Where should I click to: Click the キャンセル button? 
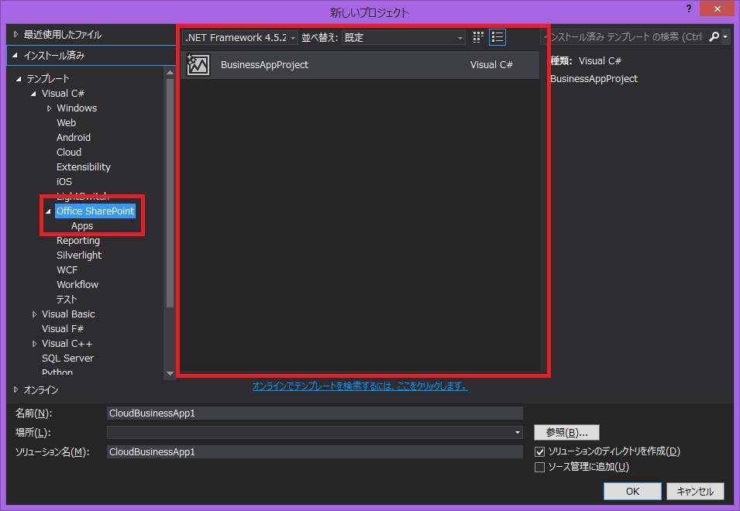click(x=695, y=491)
